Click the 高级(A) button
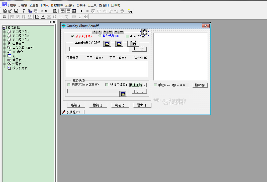 (x=76, y=105)
